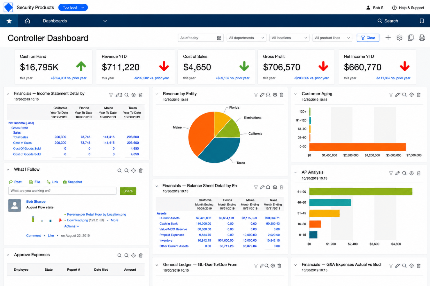Image resolution: width=430 pixels, height=286 pixels.
Task: Open the What I Follow settings gear
Action: pyautogui.click(x=133, y=171)
